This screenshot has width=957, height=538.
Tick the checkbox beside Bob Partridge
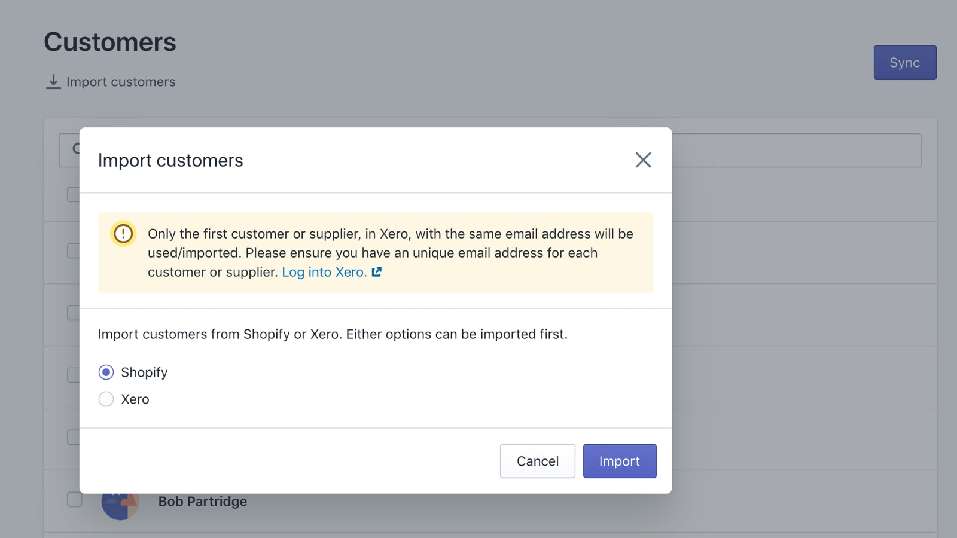point(74,499)
